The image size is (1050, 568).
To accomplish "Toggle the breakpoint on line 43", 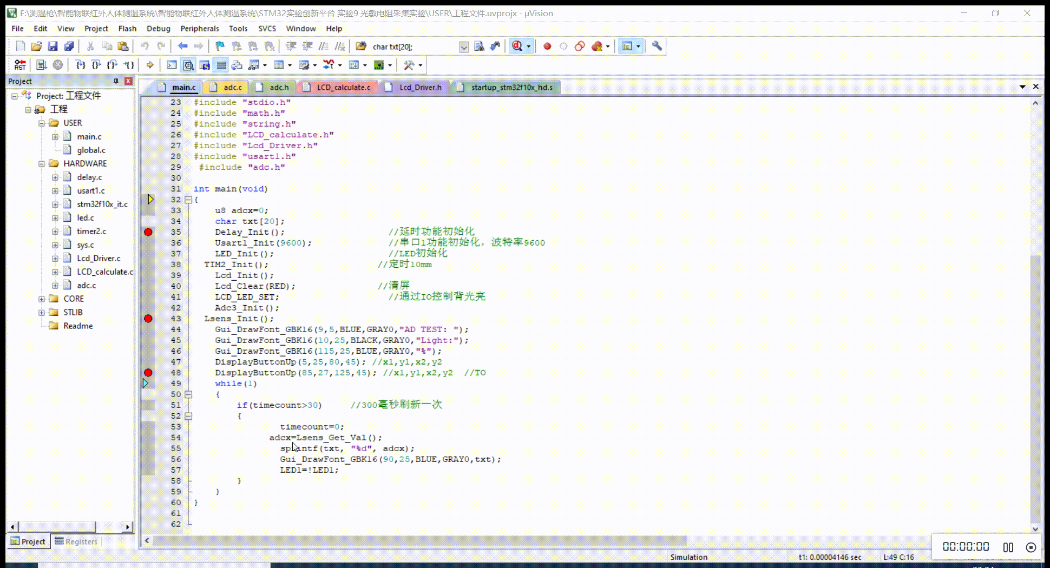I will [x=148, y=319].
